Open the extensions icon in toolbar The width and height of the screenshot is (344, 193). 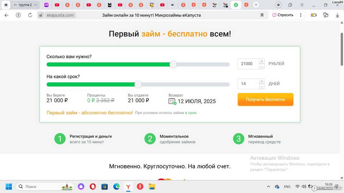[326, 15]
